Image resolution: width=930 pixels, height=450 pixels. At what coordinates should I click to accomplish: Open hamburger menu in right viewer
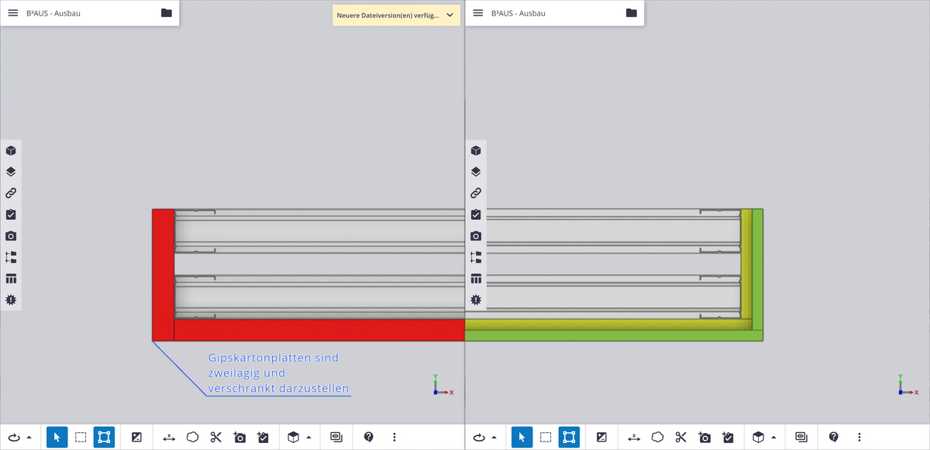[x=477, y=13]
